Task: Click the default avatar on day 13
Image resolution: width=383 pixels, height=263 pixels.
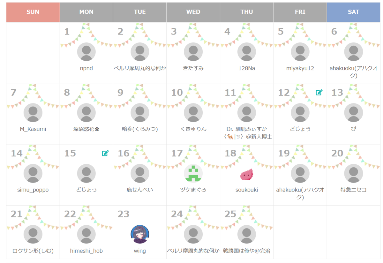Action: pyautogui.click(x=353, y=113)
